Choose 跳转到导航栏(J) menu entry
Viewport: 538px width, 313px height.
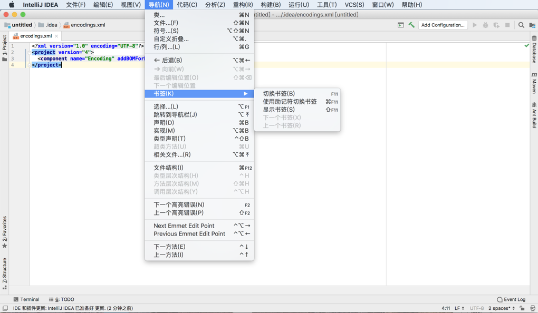point(199,114)
